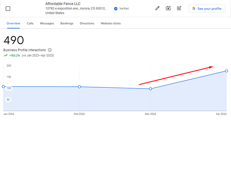Switch to the Overview tab
231x183 pixels.
[13, 23]
